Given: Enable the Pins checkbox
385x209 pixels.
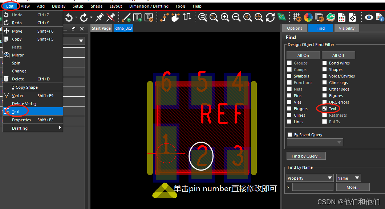Looking at the screenshot, I should (289, 96).
